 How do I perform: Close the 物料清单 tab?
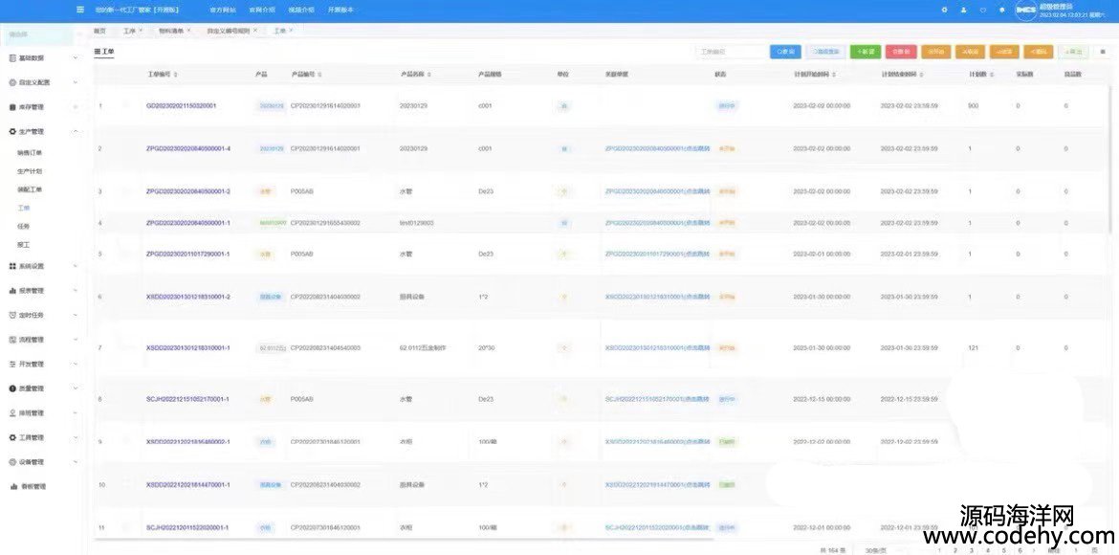pos(188,32)
